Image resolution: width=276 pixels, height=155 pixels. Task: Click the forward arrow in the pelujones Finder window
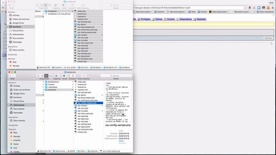[x=14, y=76]
